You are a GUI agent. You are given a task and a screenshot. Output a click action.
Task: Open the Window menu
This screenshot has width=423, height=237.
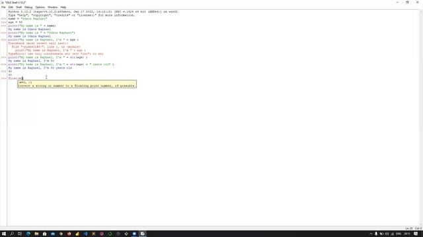53,7
